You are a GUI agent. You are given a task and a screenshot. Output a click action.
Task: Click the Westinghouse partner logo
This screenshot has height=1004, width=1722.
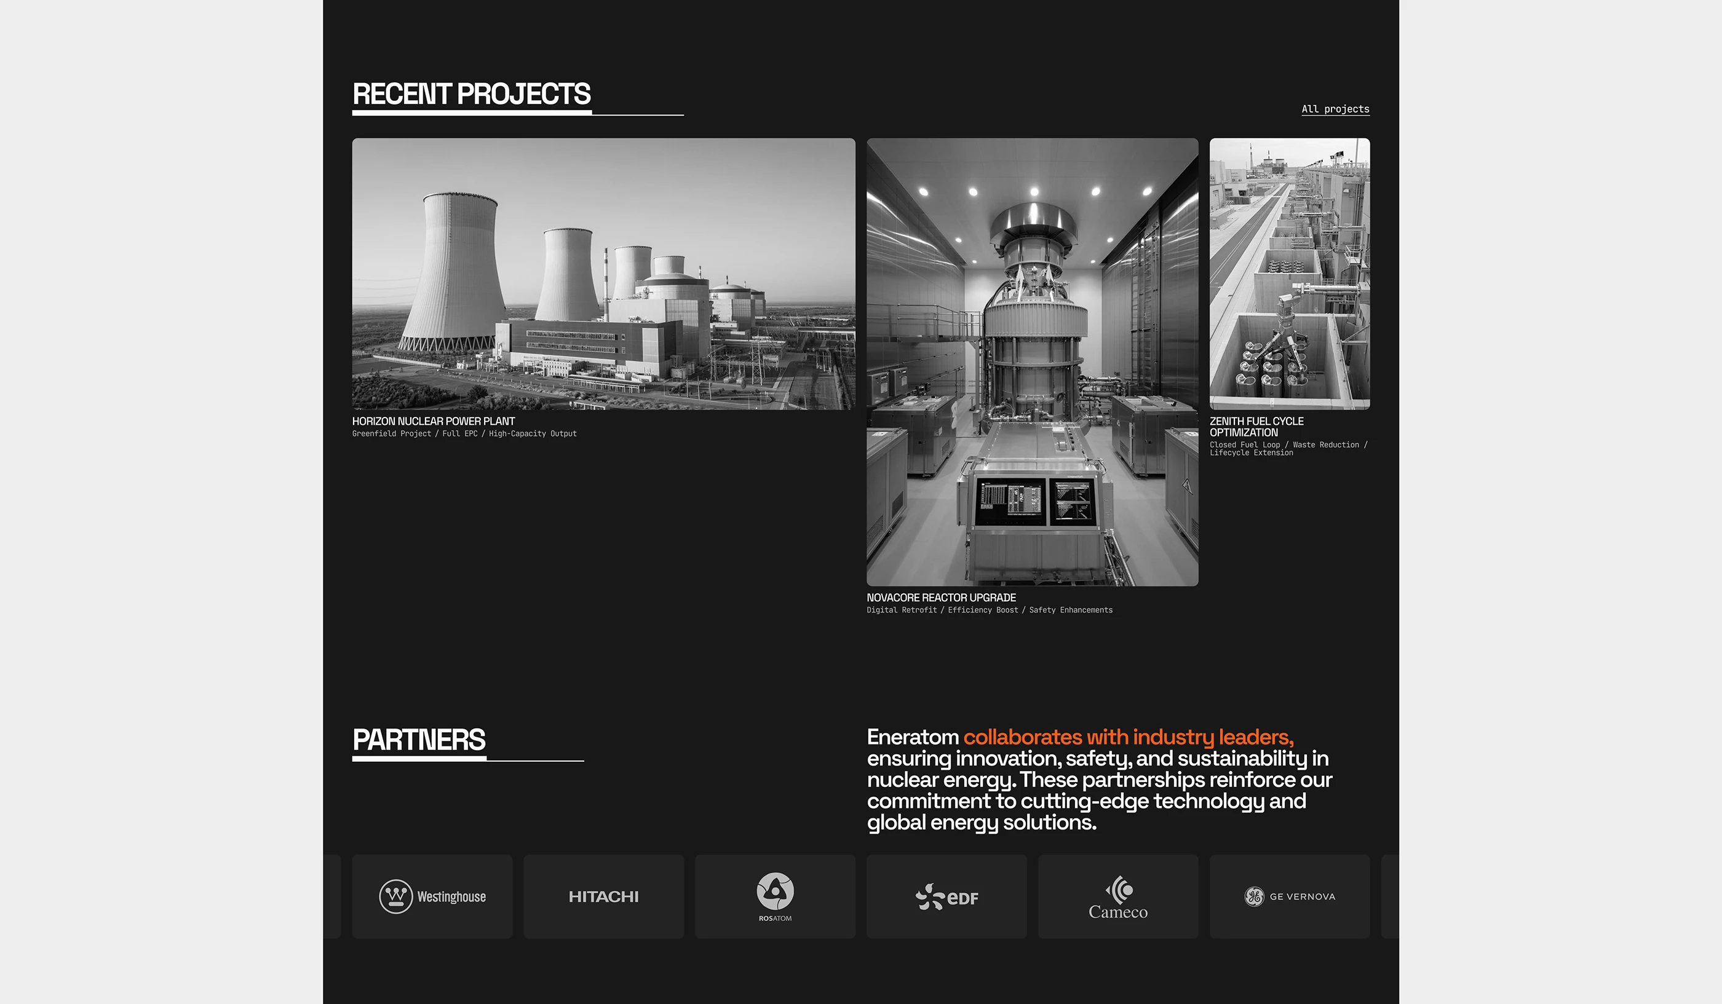point(432,896)
